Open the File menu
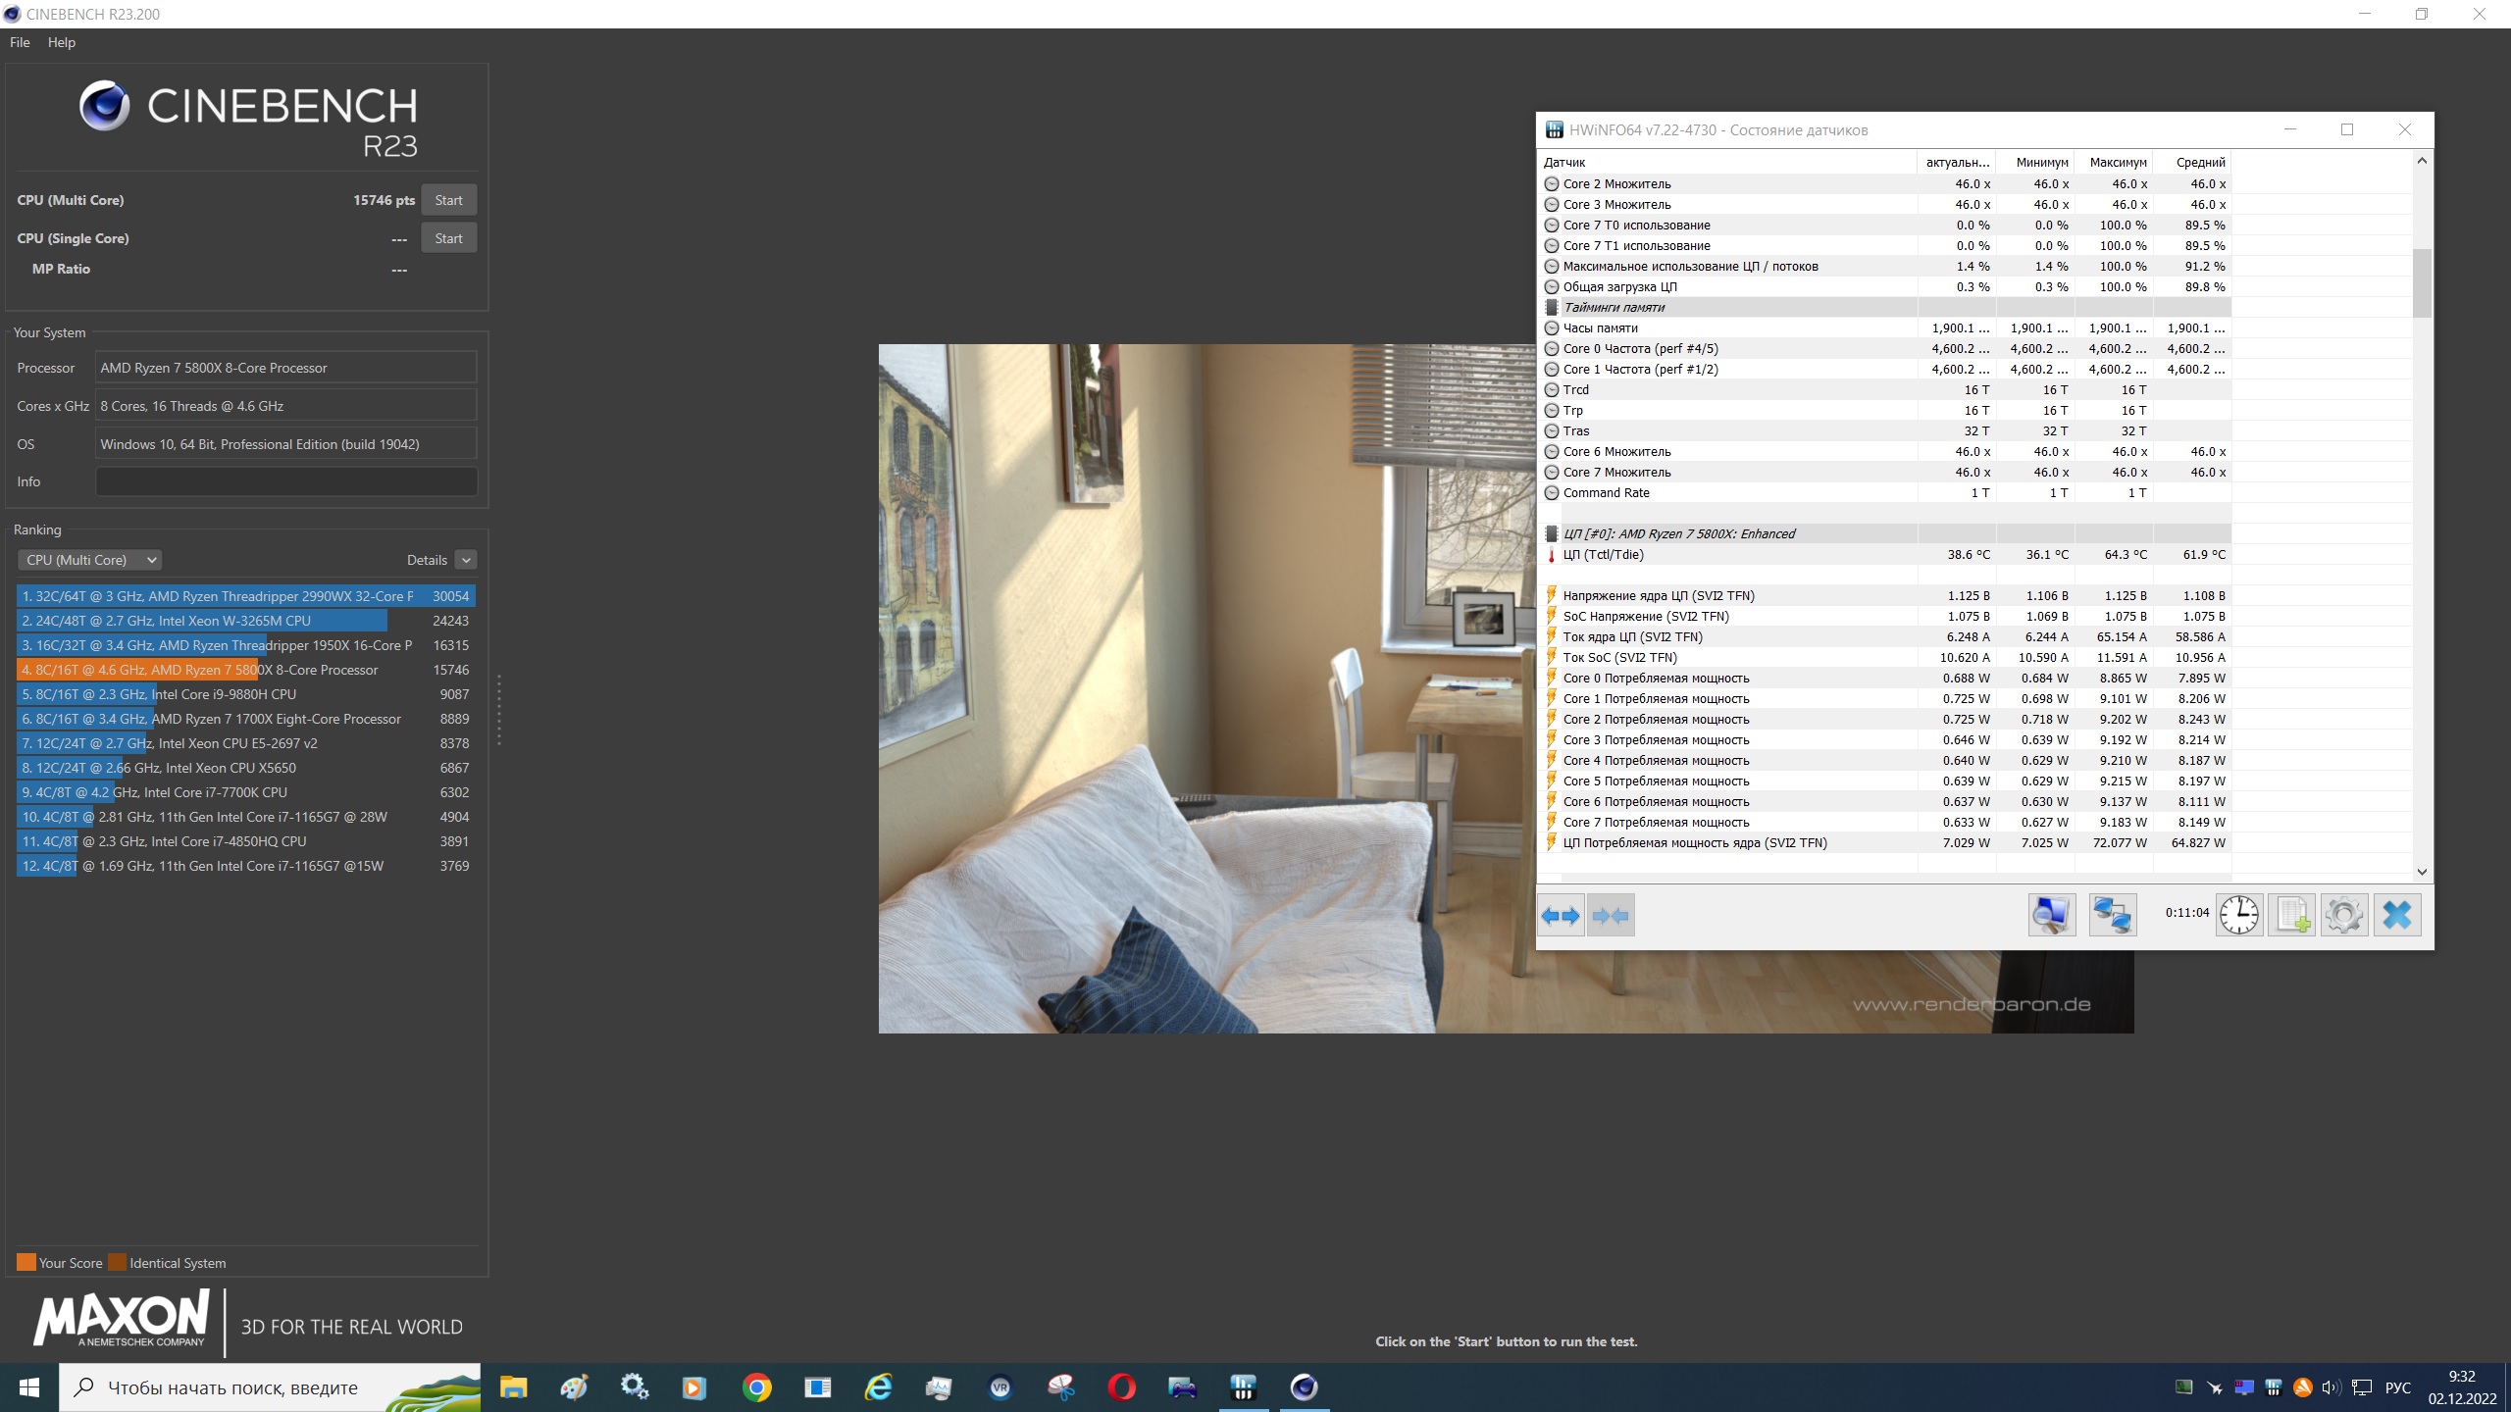Image resolution: width=2511 pixels, height=1412 pixels. (x=20, y=42)
